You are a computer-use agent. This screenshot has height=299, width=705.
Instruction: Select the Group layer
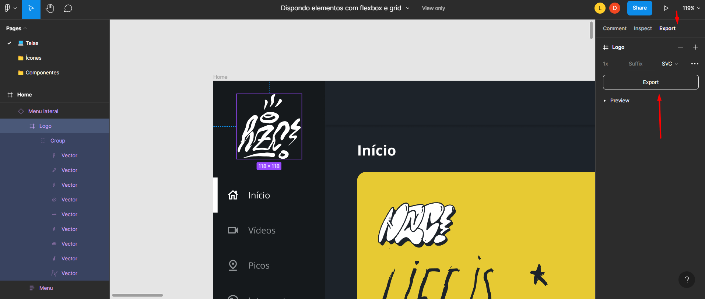click(x=57, y=141)
